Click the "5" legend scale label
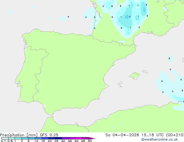The height and width of the screenshot is (142, 184). [x=28, y=141]
